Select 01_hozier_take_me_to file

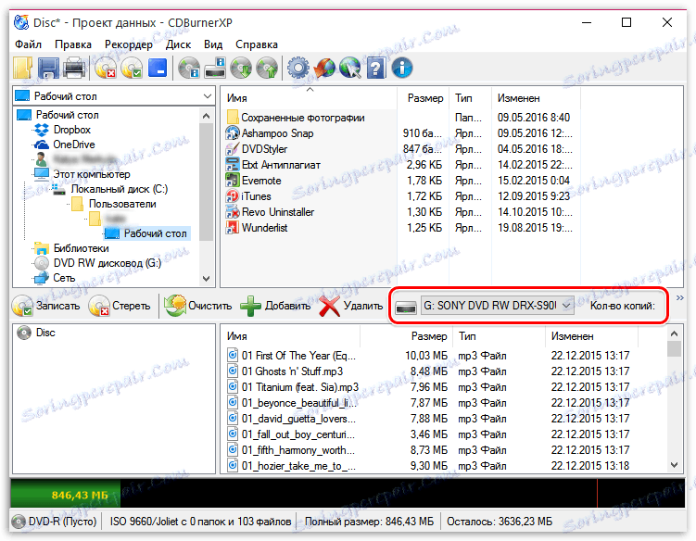click(x=298, y=466)
